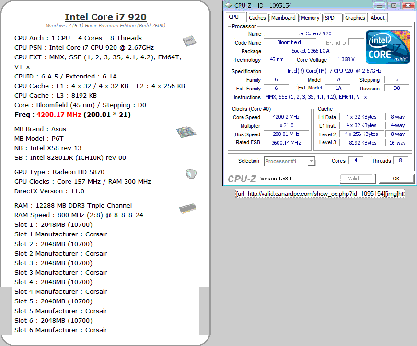
Task: Click the Revision D0 field
Action: tap(396, 88)
